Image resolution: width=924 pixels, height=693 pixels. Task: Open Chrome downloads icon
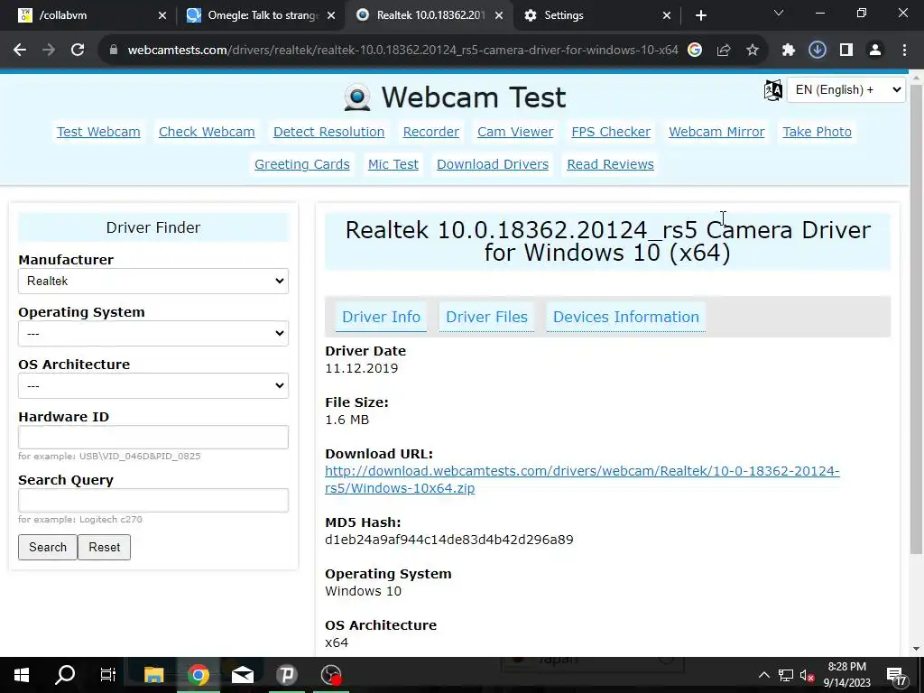pos(818,51)
